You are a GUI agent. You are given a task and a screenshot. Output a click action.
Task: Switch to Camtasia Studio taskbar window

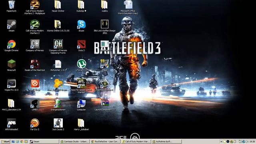coord(75,142)
